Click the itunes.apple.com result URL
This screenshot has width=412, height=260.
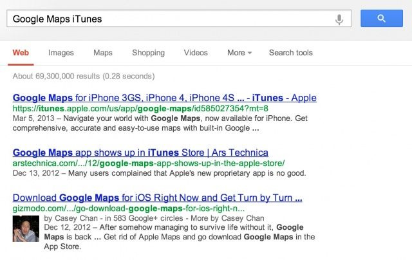pyautogui.click(x=140, y=109)
